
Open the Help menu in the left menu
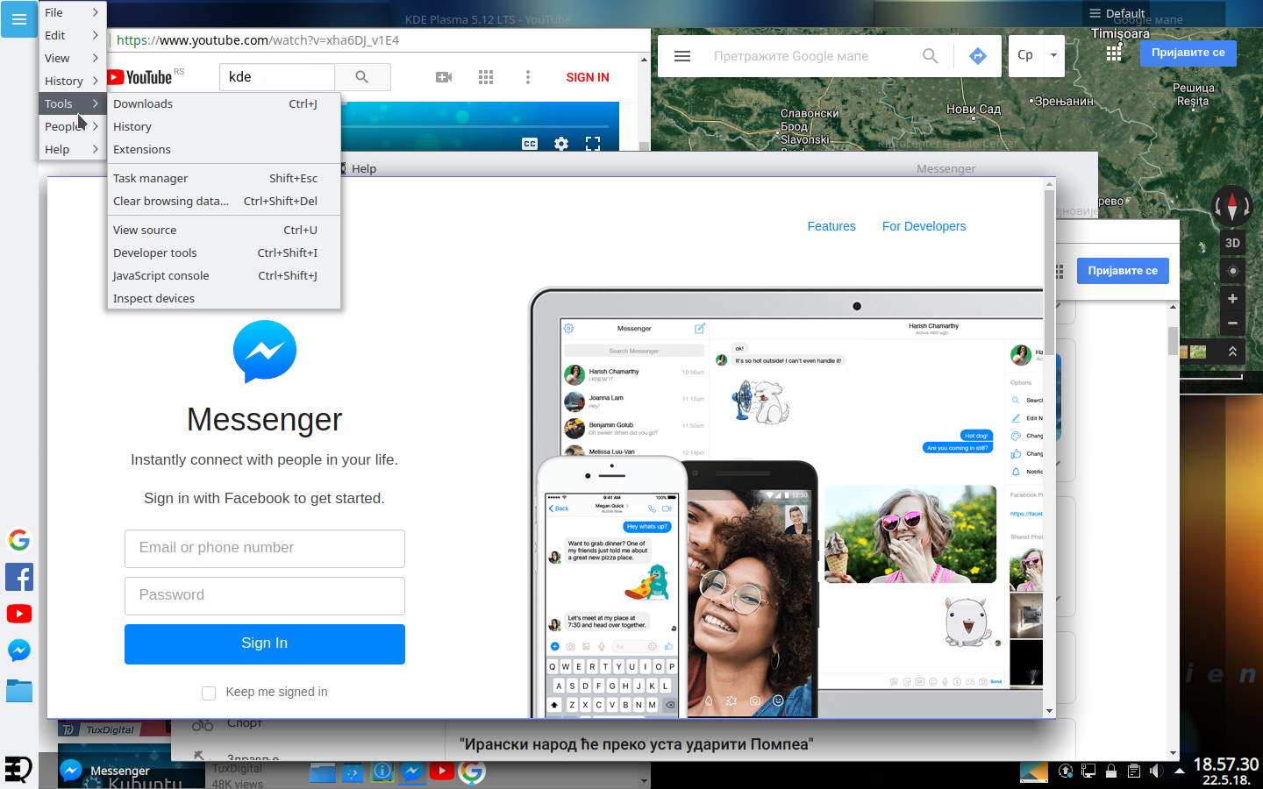[72, 149]
